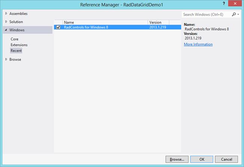Screen dimensions: 244x167
Task: Open the Extensions subcategory
Action: [19, 45]
